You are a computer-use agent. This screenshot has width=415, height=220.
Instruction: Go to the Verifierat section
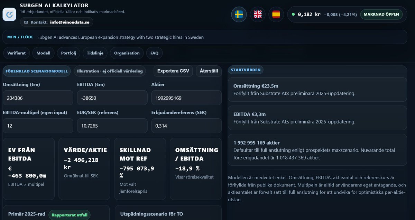tap(16, 53)
